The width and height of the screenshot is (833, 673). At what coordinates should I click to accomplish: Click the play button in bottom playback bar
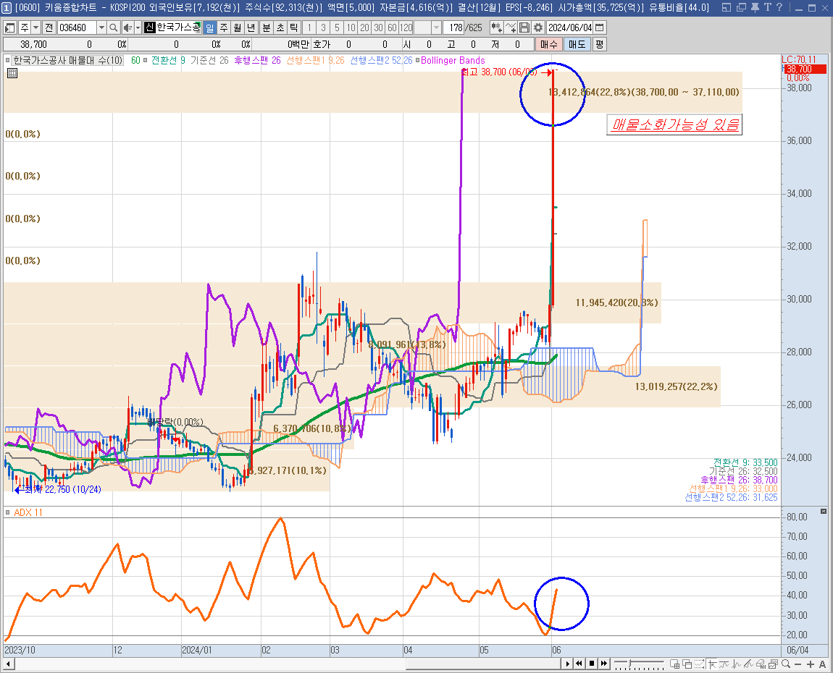567,664
